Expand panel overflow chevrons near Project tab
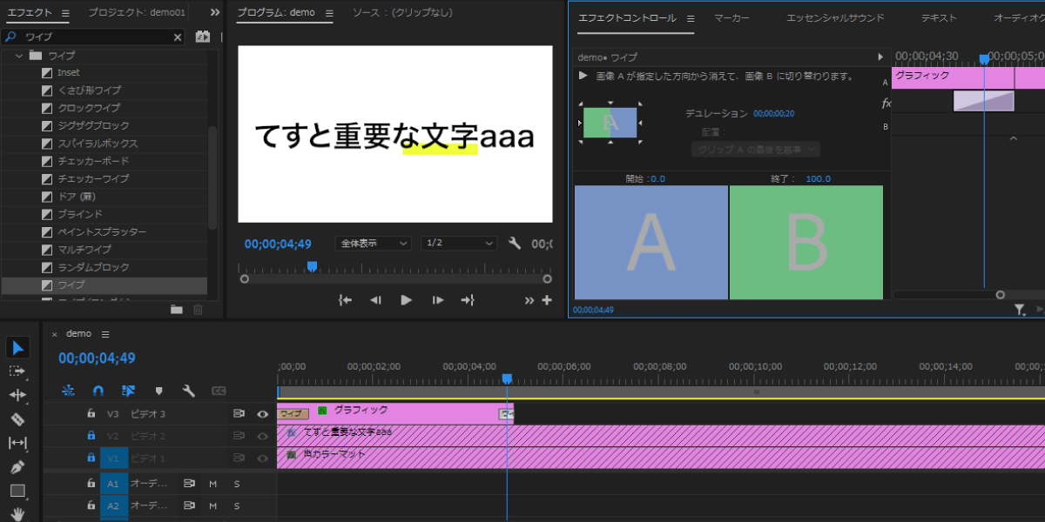 [x=215, y=13]
